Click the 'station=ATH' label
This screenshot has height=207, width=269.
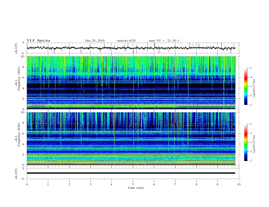pos(126,41)
